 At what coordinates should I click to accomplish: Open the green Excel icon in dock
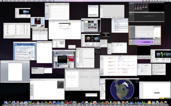click(143, 103)
